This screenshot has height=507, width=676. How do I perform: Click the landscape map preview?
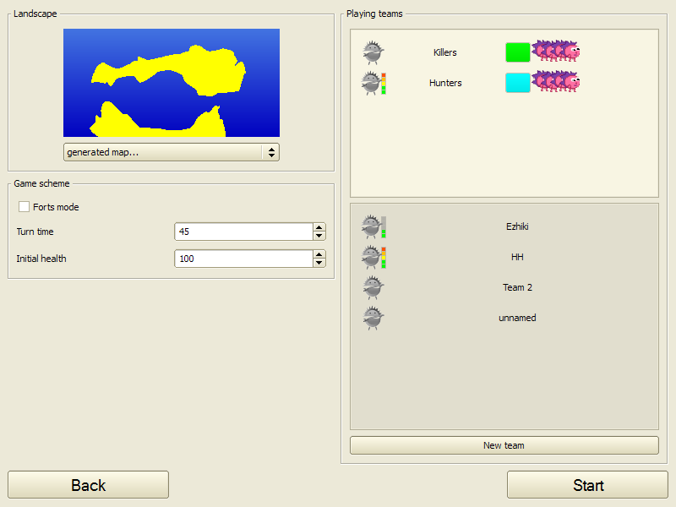(172, 83)
